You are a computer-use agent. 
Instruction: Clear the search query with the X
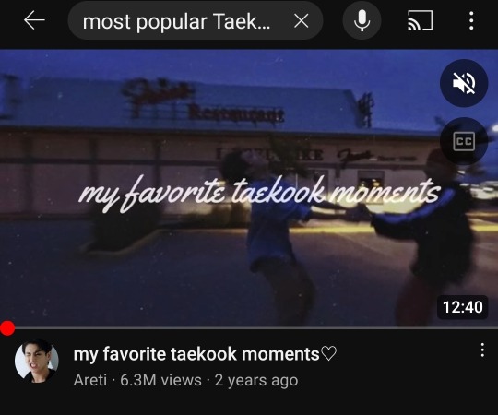click(x=301, y=21)
